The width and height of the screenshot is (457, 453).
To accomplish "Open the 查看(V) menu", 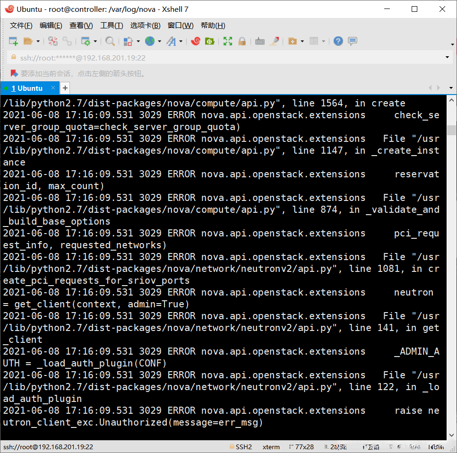I will click(81, 26).
